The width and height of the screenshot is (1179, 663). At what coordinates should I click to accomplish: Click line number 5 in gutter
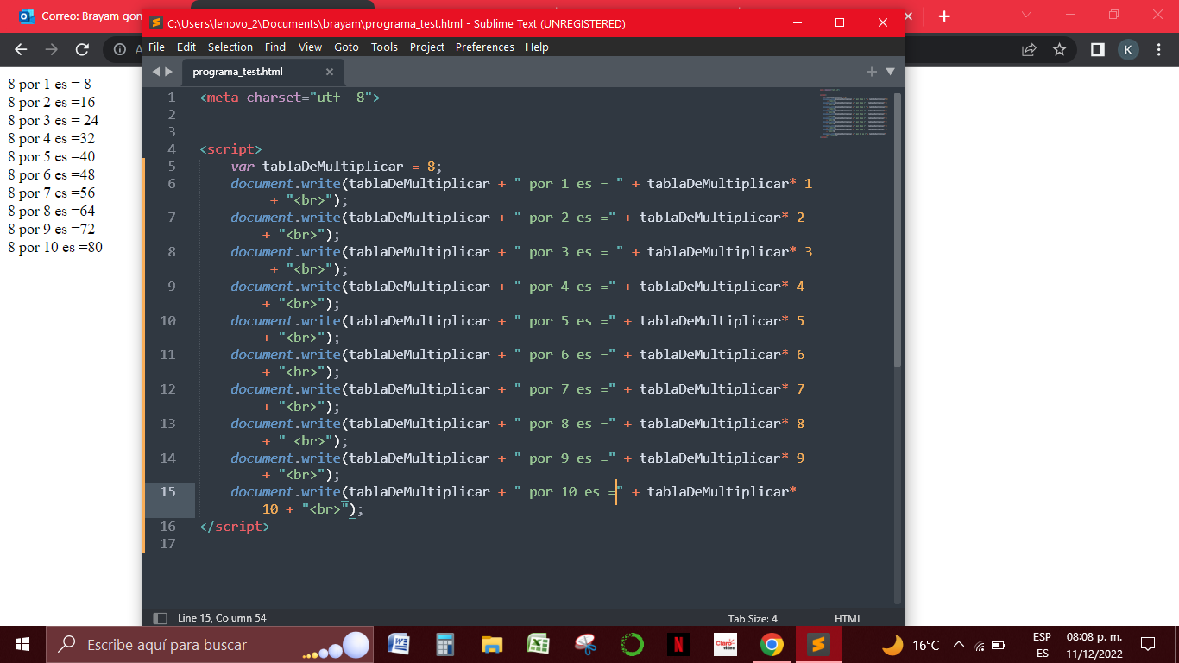point(172,166)
